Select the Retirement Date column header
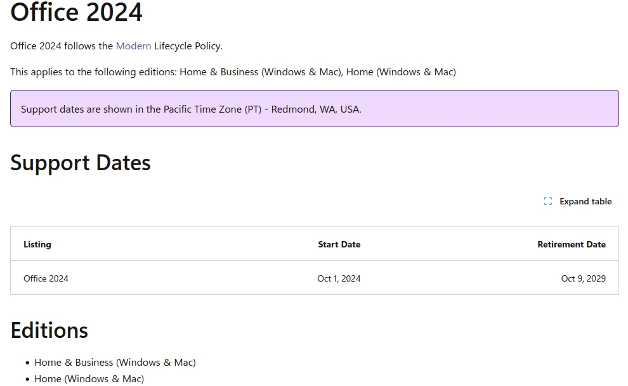 coord(572,244)
